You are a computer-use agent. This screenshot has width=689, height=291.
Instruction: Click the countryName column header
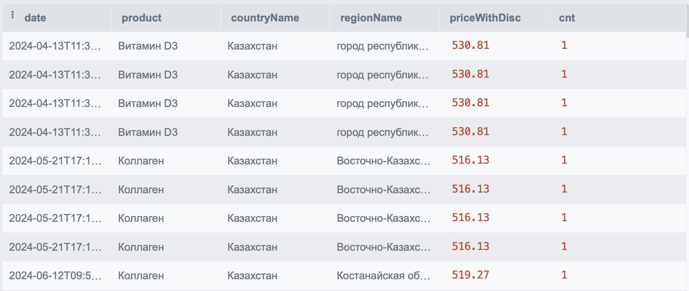click(x=265, y=18)
